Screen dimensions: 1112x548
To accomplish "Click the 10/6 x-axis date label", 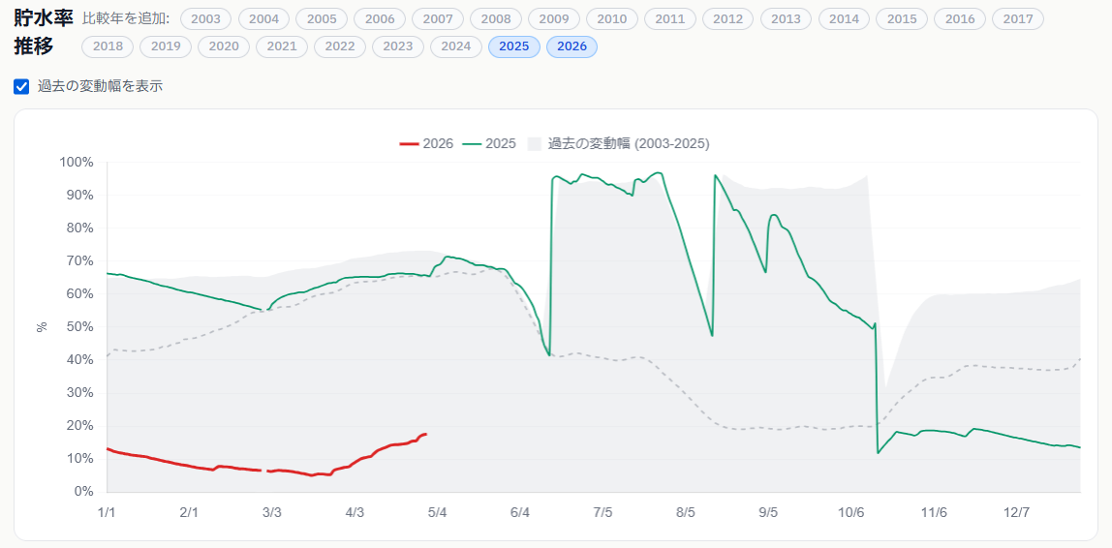I will (x=851, y=511).
